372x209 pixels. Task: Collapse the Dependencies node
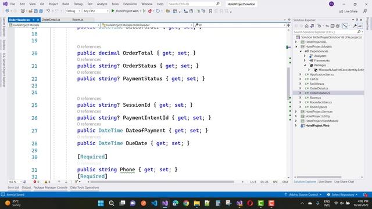coord(301,51)
